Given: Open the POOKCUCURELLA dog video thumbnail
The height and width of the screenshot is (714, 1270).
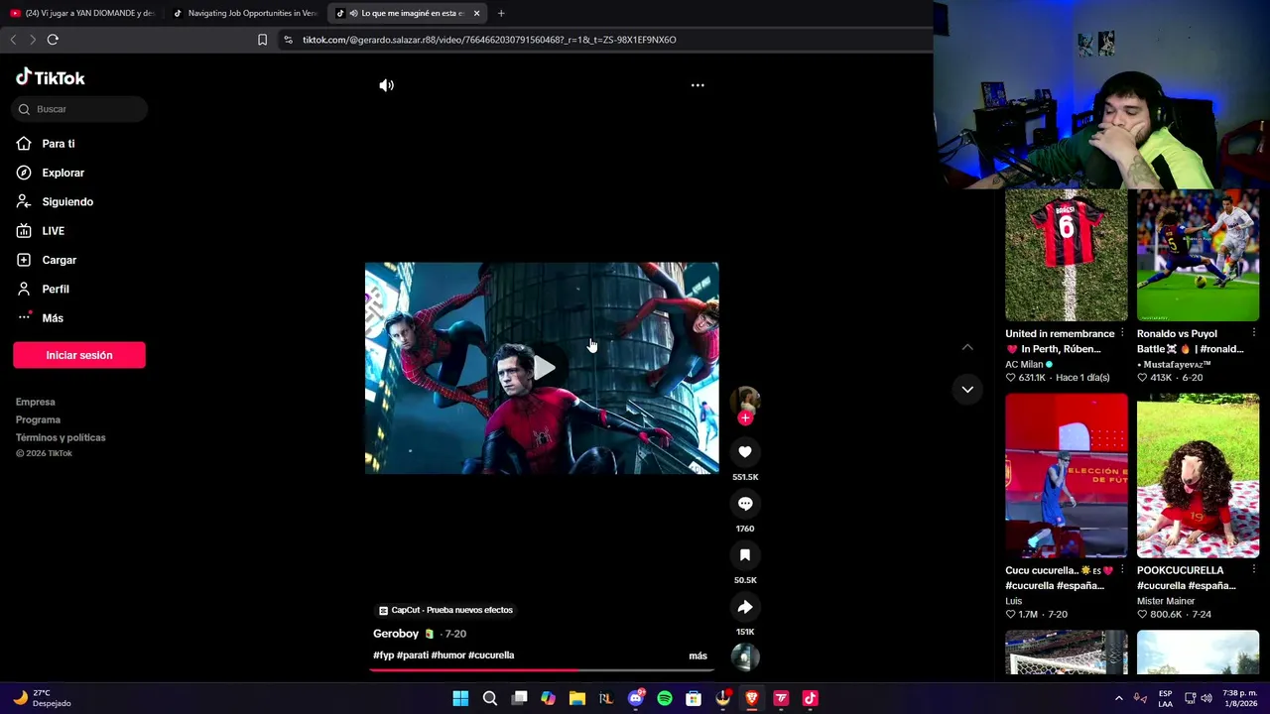Looking at the screenshot, I should 1198,476.
